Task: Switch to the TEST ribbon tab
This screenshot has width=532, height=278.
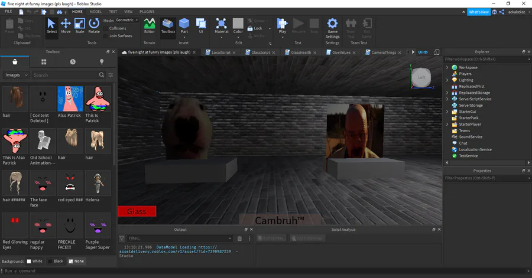Action: pos(113,12)
